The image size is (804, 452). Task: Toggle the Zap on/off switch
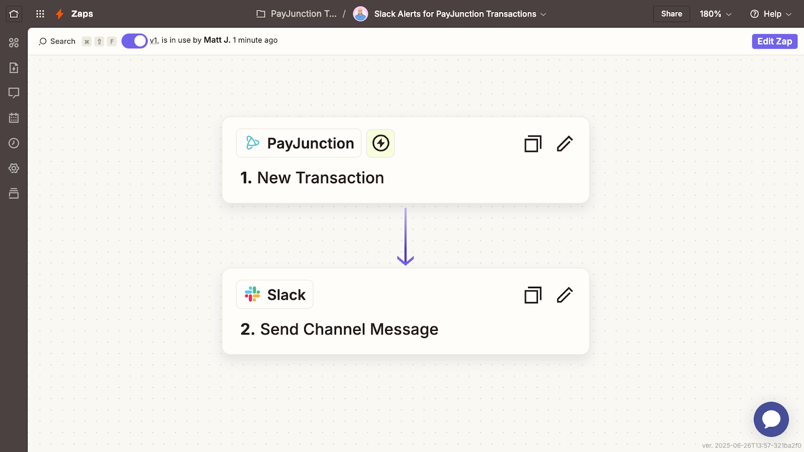tap(134, 41)
